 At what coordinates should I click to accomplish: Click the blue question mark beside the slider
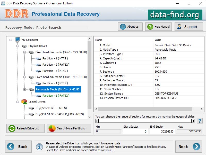pos(200,120)
